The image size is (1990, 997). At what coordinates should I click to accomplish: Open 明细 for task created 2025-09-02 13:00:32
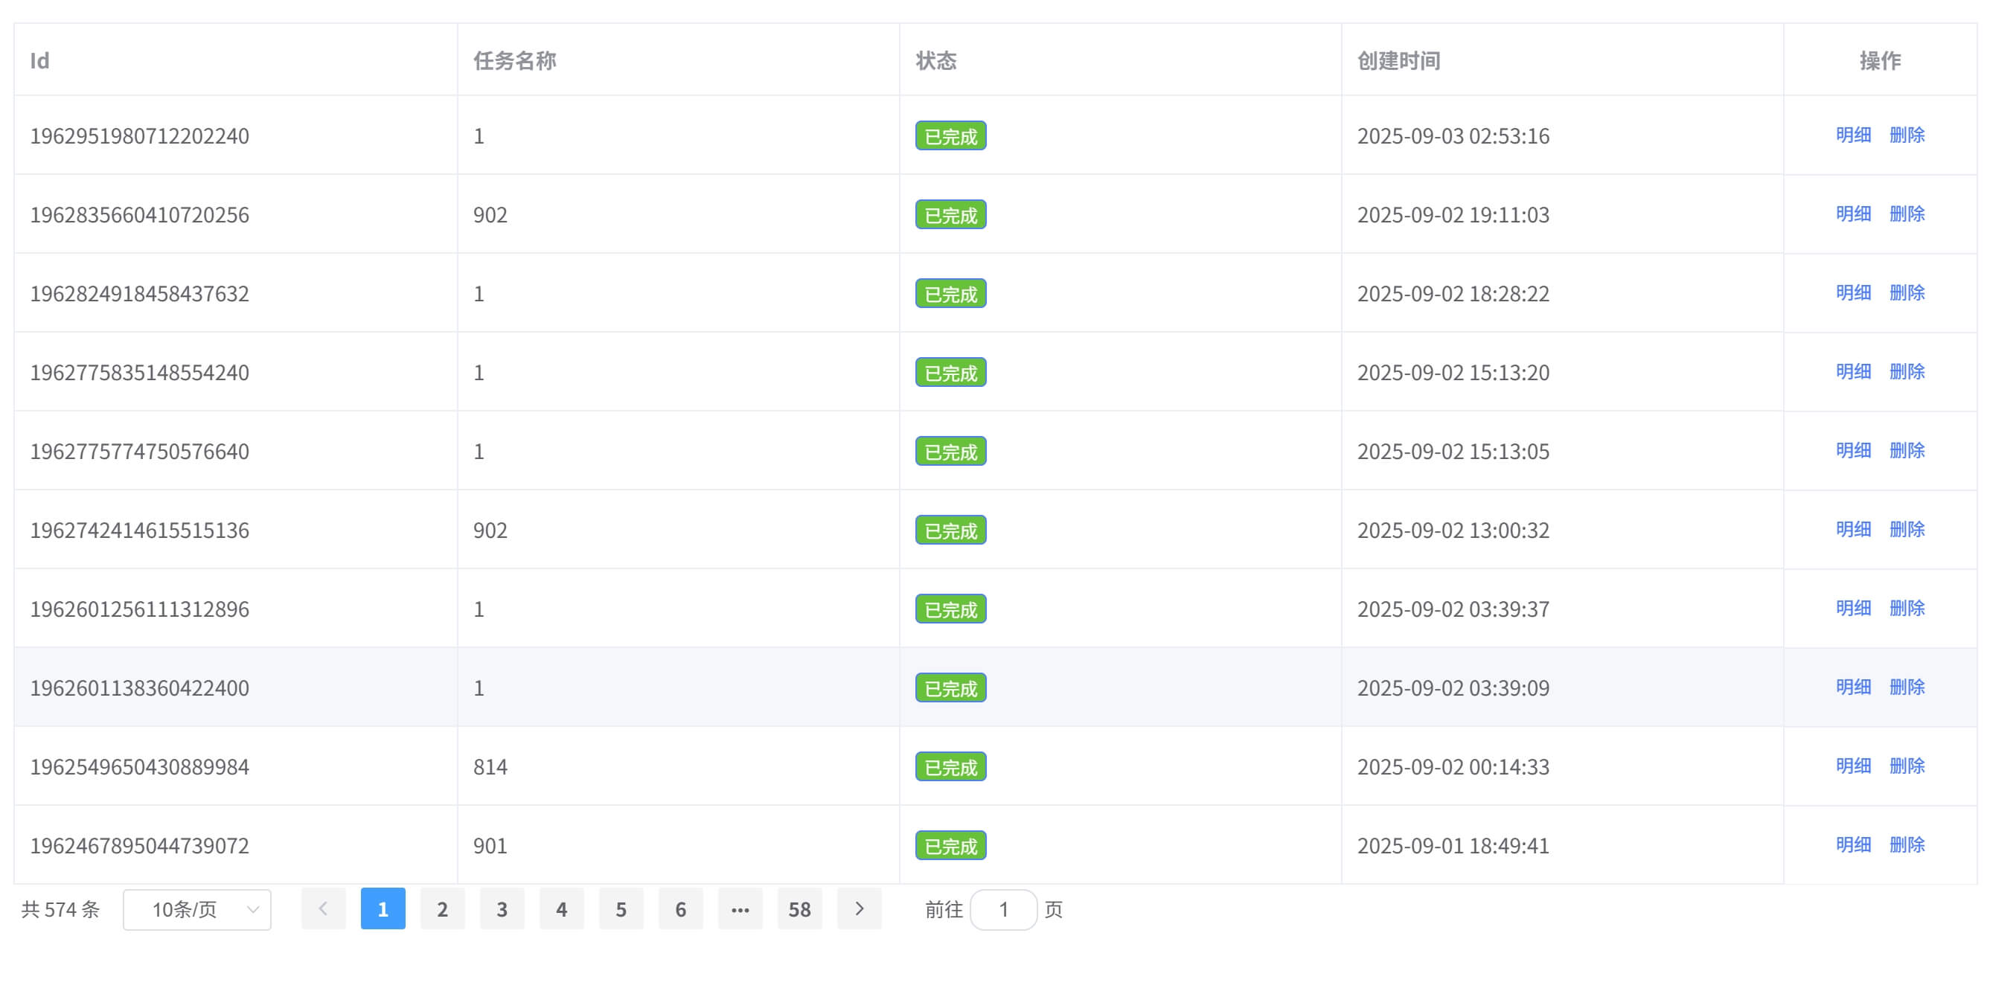[1852, 530]
